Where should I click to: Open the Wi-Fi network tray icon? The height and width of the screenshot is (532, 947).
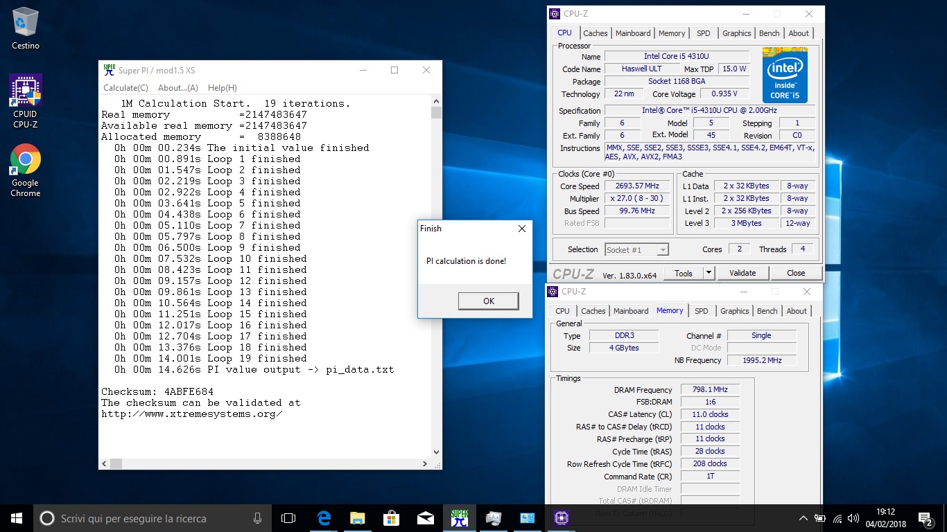837,518
